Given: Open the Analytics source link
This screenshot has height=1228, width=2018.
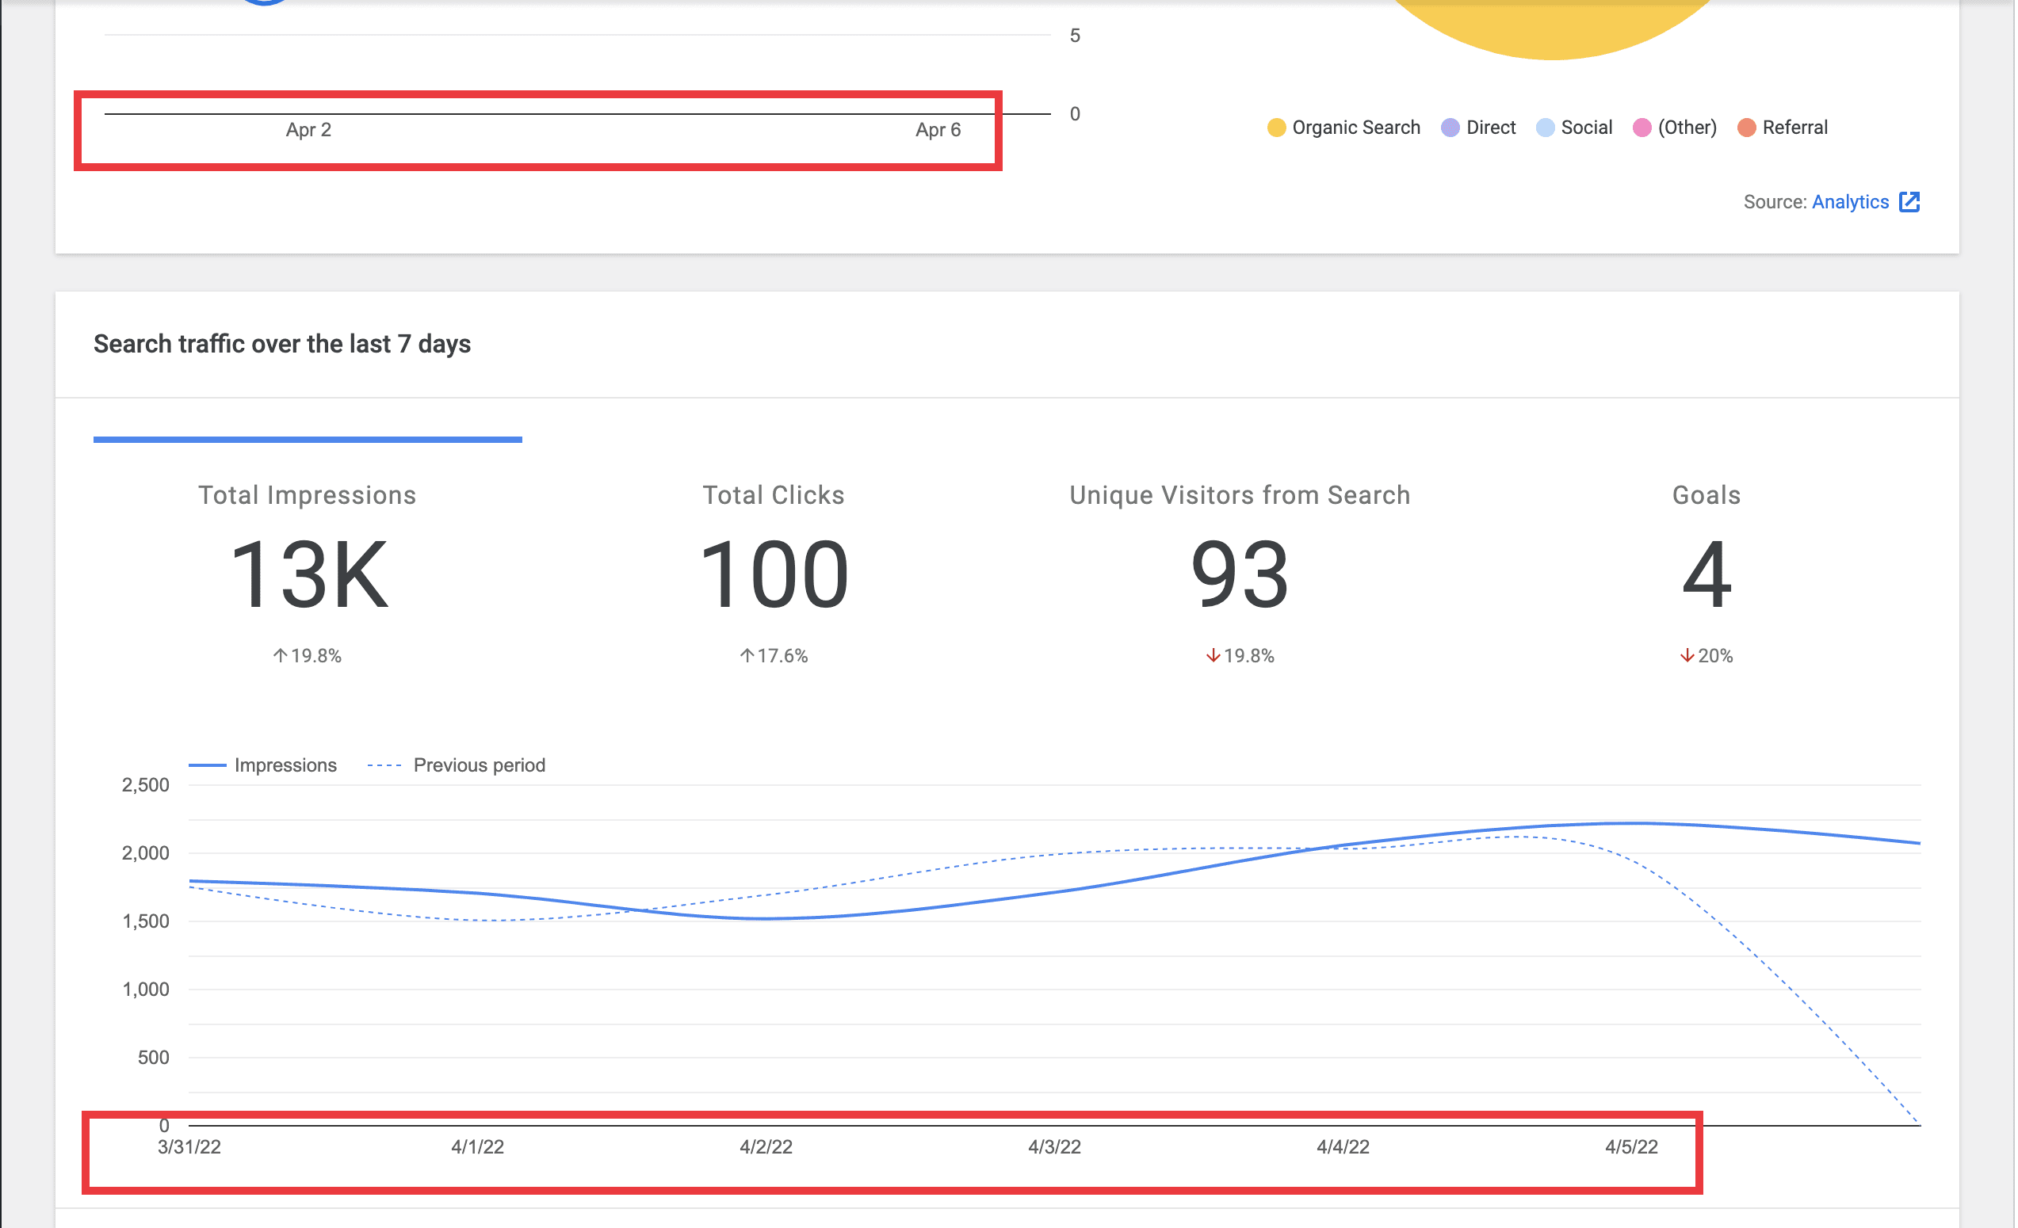Looking at the screenshot, I should [x=1850, y=201].
